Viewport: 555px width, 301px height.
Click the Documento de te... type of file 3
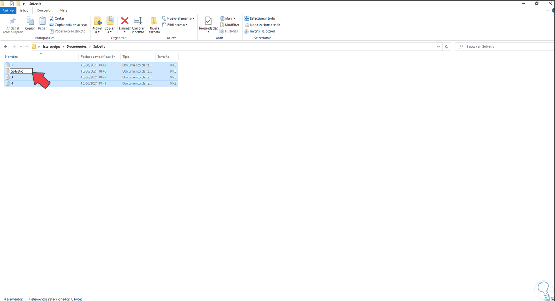[x=137, y=77]
